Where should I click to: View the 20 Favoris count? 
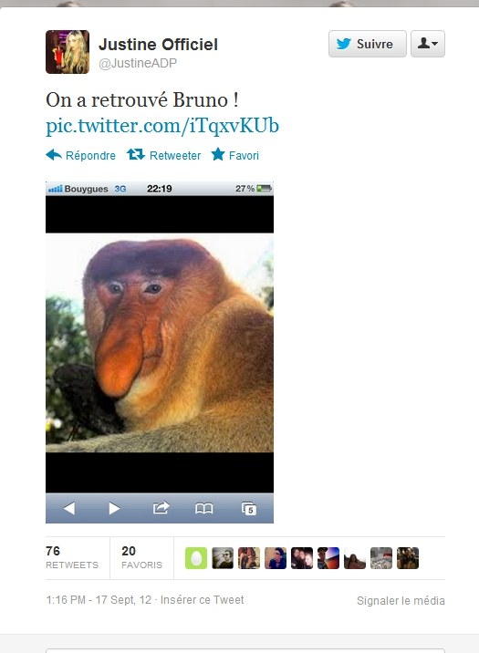pyautogui.click(x=141, y=557)
